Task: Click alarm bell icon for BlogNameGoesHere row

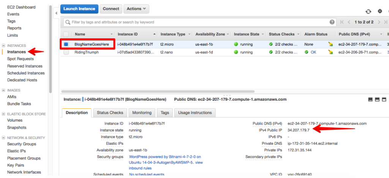Action: (330, 45)
